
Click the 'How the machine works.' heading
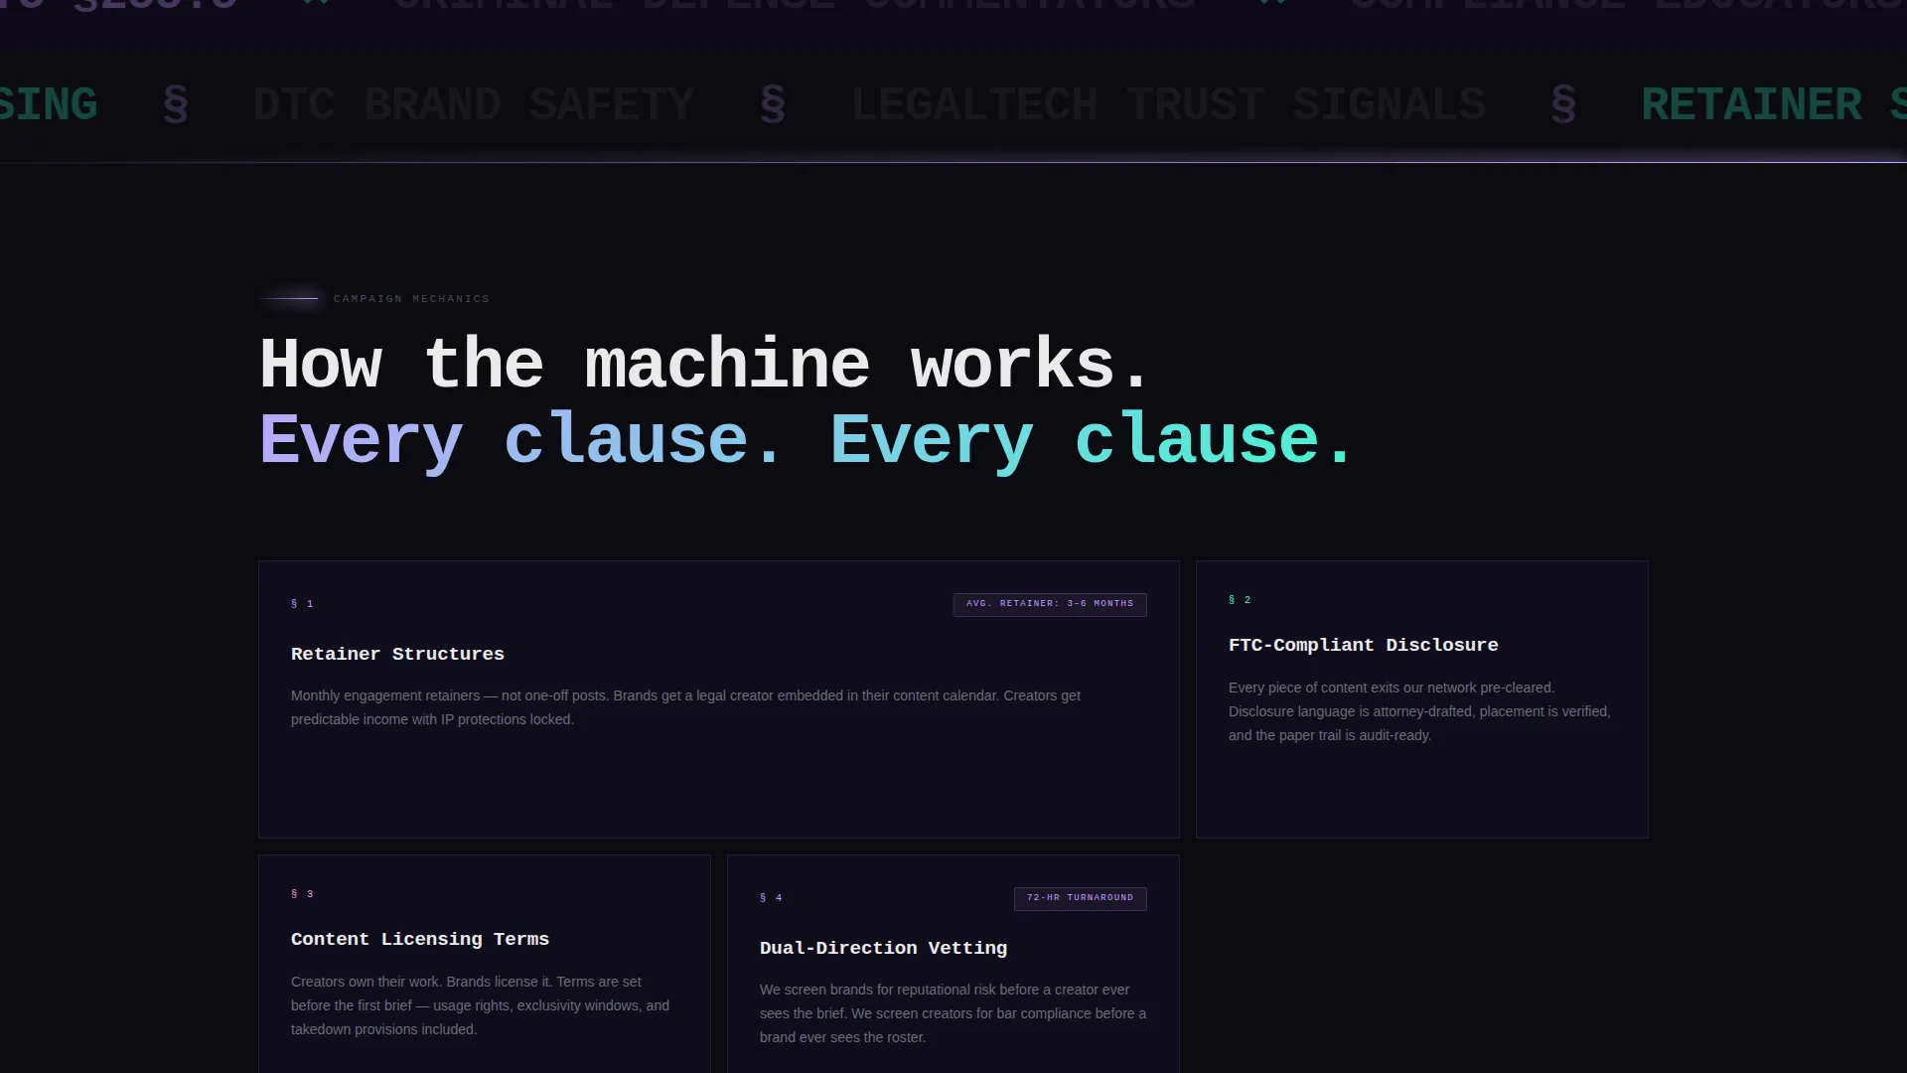coord(704,364)
